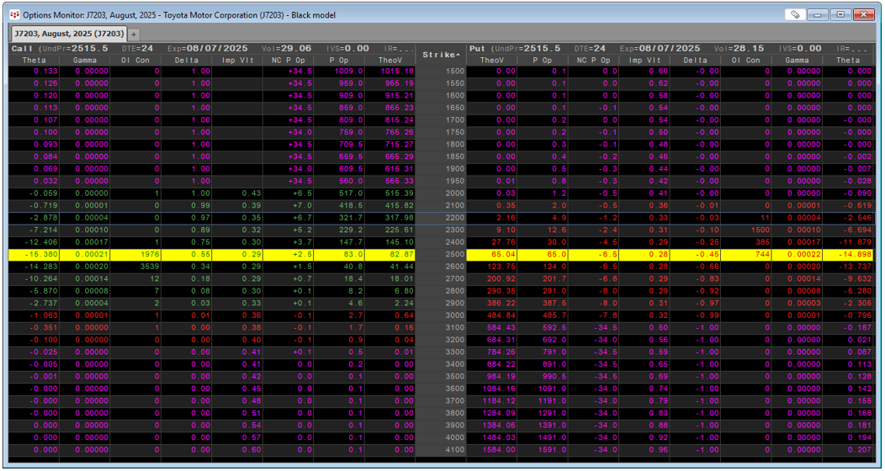Image resolution: width=885 pixels, height=471 pixels.
Task: Click the Call Imp Vlt column header
Action: click(x=237, y=60)
